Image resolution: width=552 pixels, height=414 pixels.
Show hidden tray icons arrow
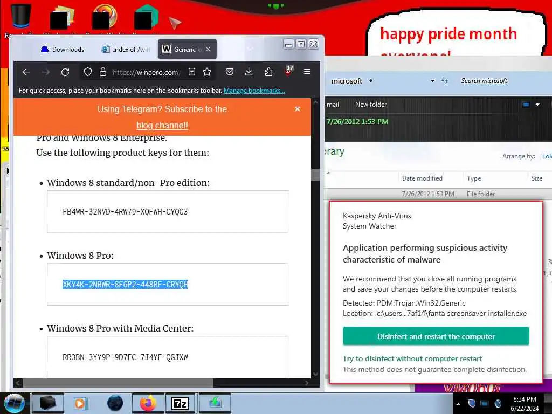click(458, 404)
